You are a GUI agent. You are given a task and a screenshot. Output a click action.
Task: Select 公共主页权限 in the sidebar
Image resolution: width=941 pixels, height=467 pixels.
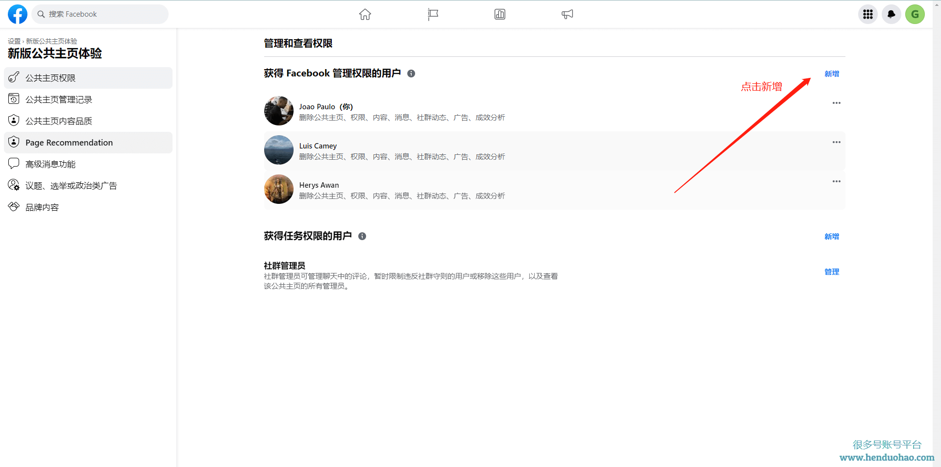pos(88,78)
